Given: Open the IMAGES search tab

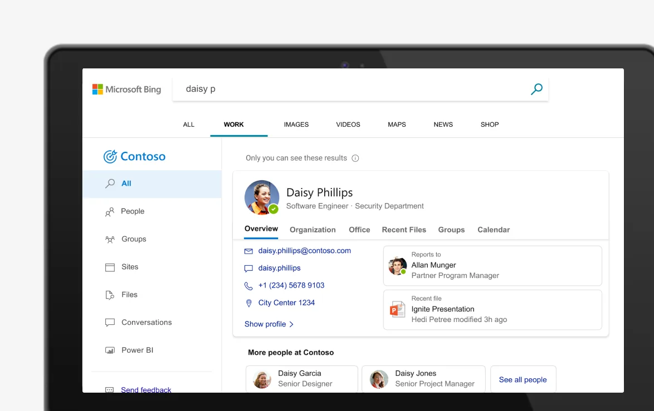Looking at the screenshot, I should (296, 125).
